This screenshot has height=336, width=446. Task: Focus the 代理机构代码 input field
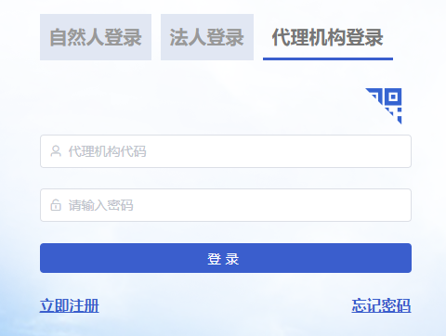click(226, 151)
